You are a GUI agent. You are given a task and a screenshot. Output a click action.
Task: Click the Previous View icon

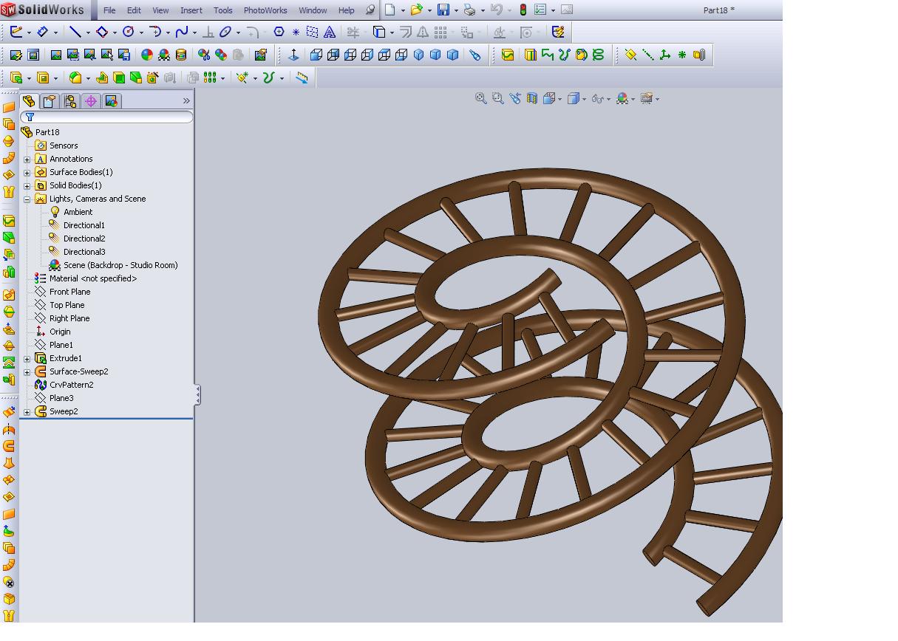click(x=514, y=98)
